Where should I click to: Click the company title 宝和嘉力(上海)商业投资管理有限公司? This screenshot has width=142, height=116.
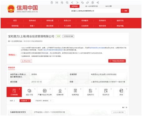[31, 36]
